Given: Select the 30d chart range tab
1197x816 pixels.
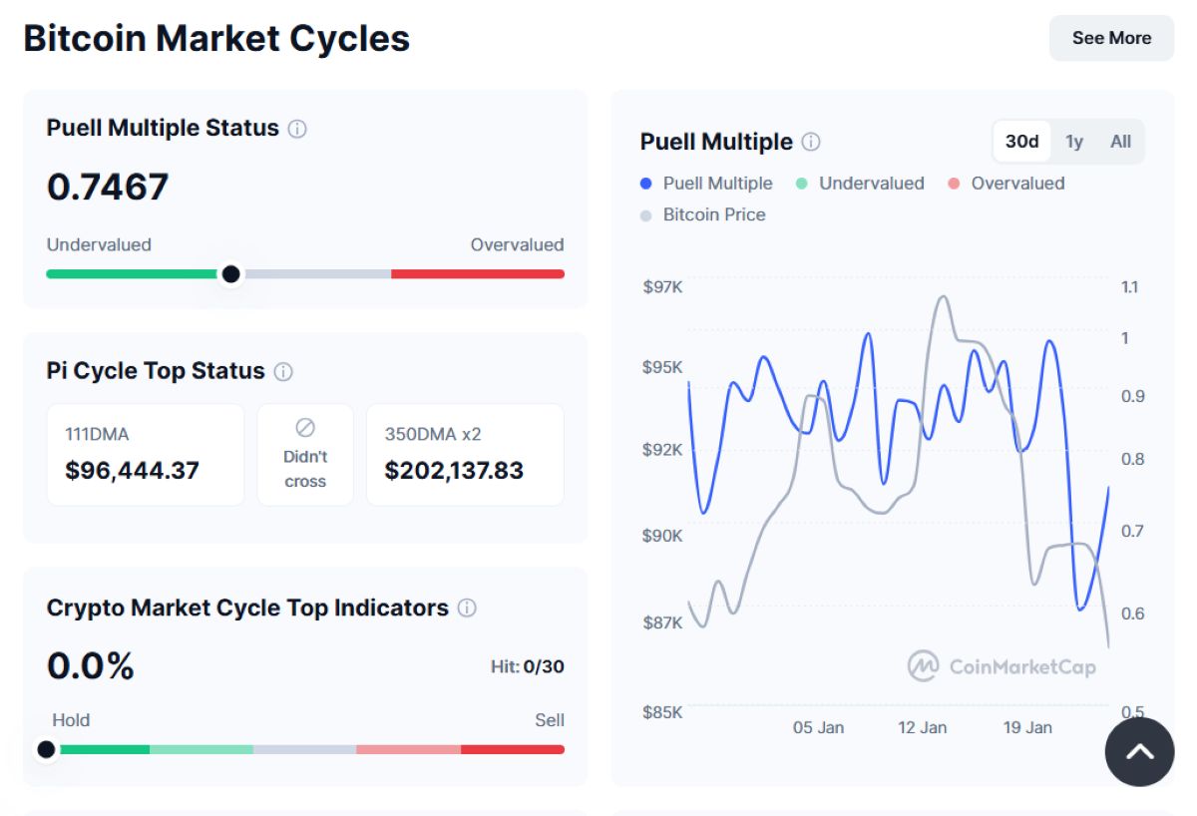Looking at the screenshot, I should (x=1021, y=142).
